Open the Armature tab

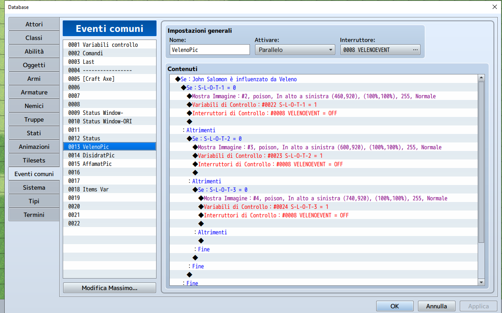point(34,92)
